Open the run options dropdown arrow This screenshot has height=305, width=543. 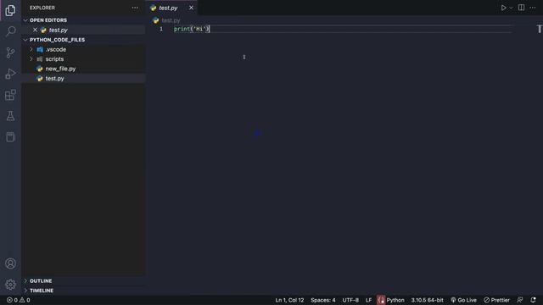coord(511,8)
